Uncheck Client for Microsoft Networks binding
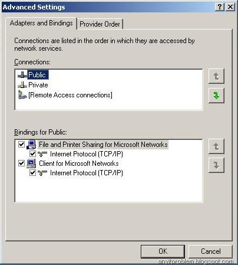This screenshot has width=238, height=265. (21, 163)
